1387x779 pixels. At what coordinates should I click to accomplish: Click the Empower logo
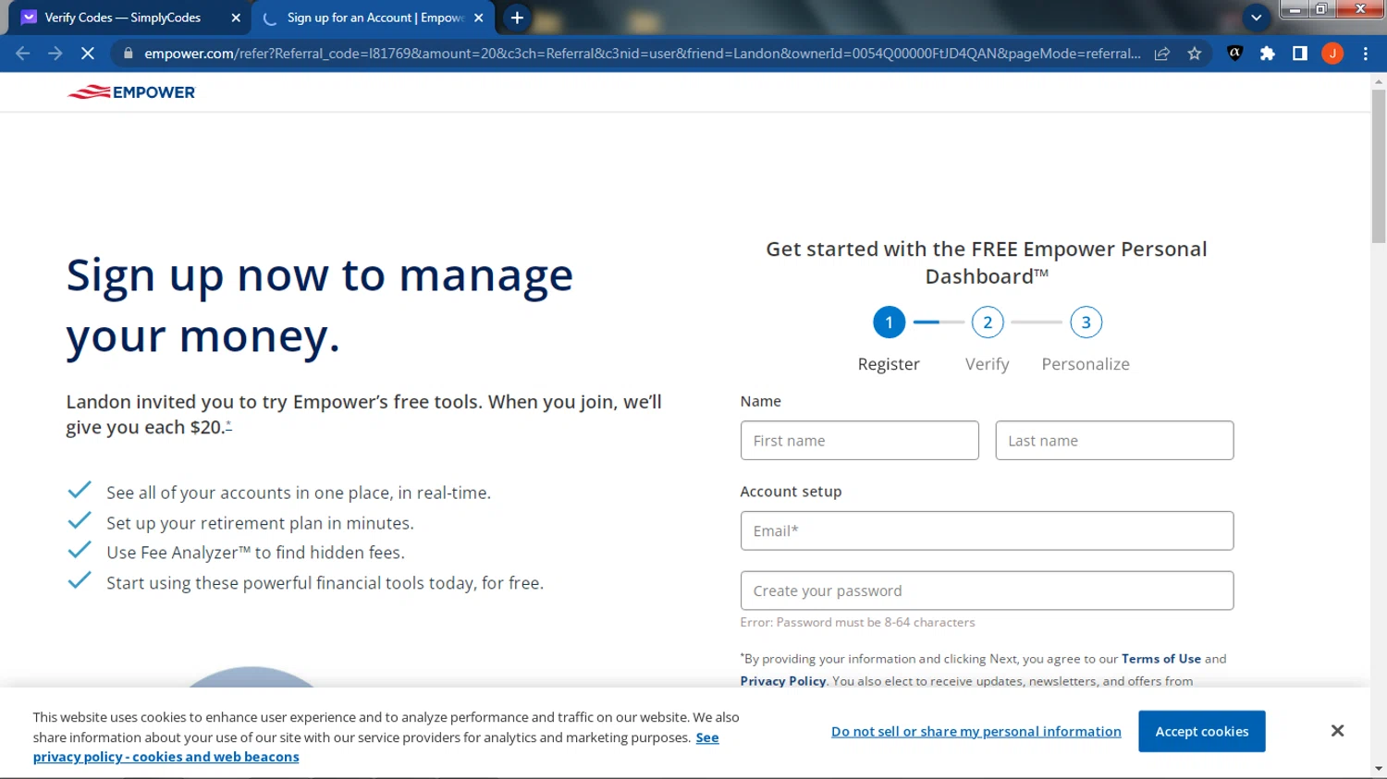[x=131, y=92]
